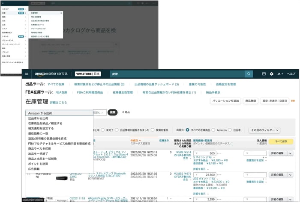The width and height of the screenshot is (300, 203).
Task: Choose 補充通知を設定する option
Action: [59, 128]
